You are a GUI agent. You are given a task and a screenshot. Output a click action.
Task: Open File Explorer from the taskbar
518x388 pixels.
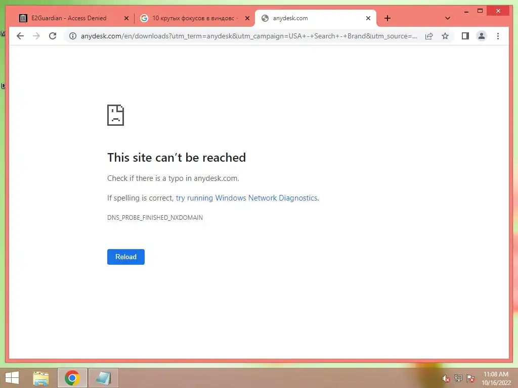coord(41,378)
